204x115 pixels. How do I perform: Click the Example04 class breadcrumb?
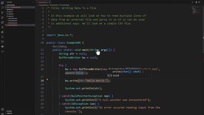[55, 5]
